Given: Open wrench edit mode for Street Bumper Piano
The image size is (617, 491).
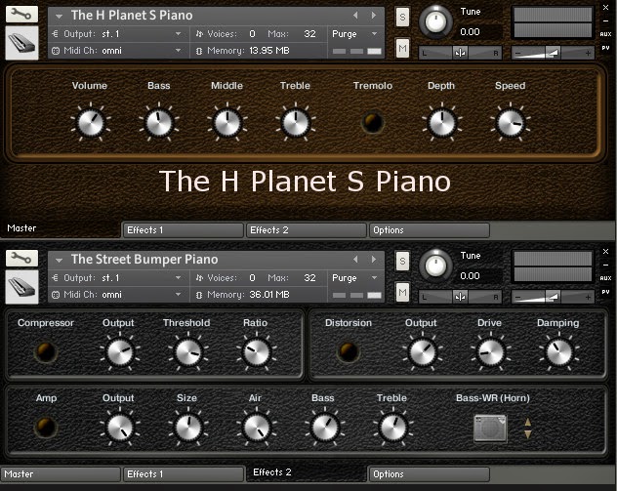Looking at the screenshot, I should 21,259.
